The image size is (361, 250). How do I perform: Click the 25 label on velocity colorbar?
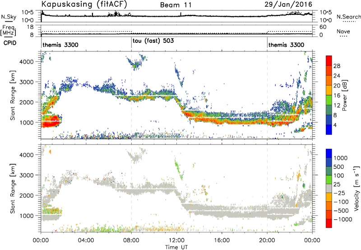(x=337, y=185)
